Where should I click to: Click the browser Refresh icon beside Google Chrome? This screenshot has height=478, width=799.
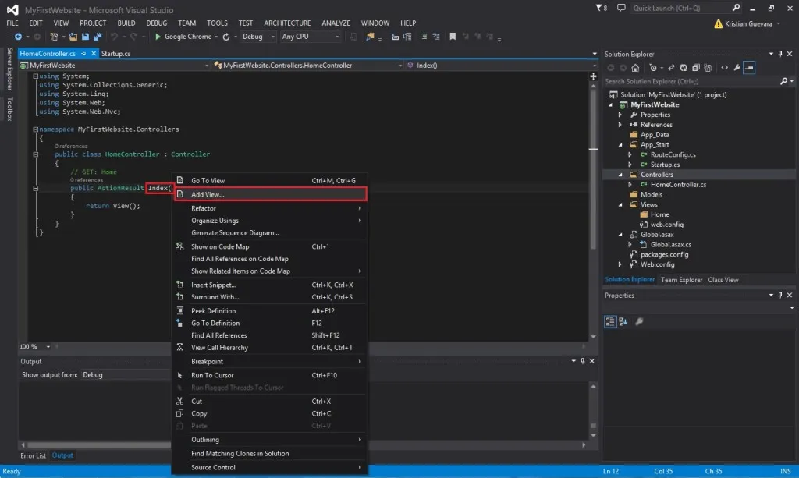tap(226, 37)
